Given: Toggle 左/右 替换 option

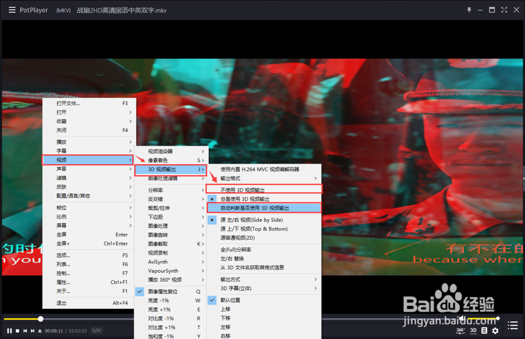Looking at the screenshot, I should (264, 259).
